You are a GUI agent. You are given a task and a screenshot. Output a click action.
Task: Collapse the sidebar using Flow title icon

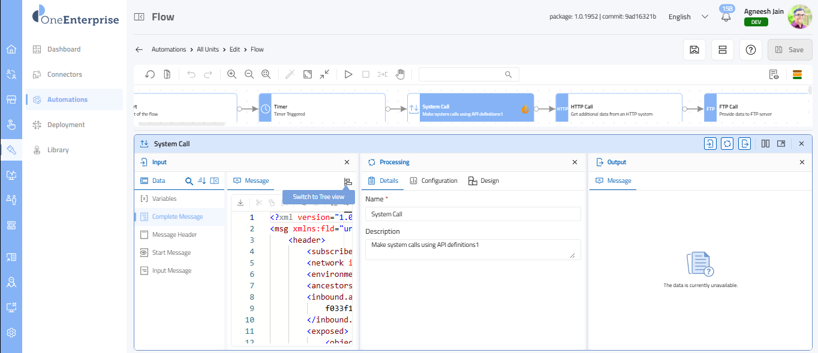(139, 17)
